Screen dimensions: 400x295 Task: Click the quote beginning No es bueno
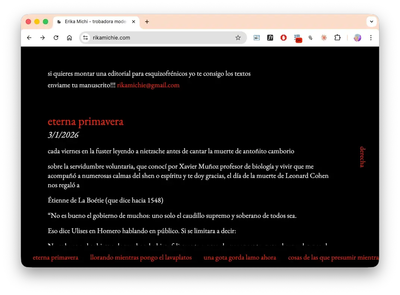pos(172,216)
